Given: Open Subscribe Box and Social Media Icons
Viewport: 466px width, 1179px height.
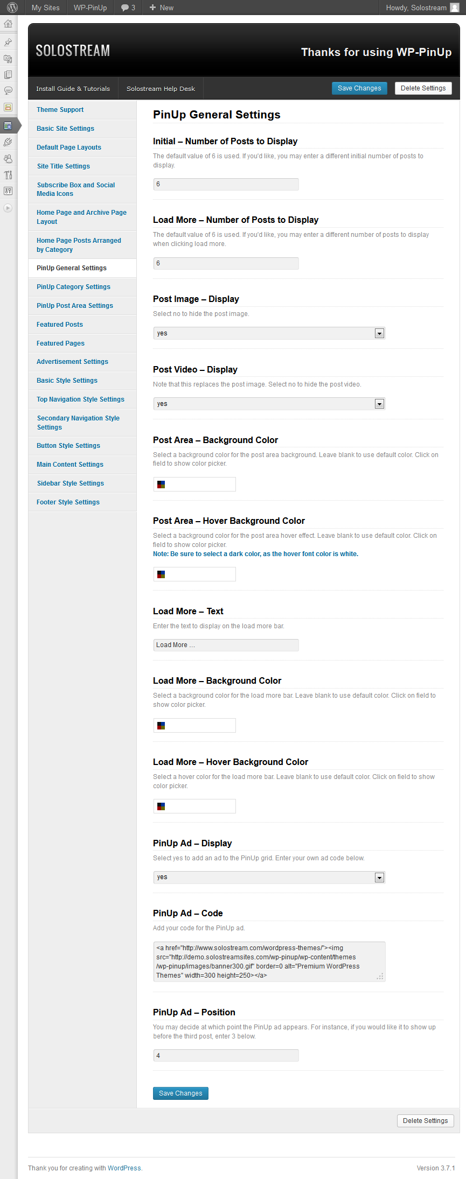Looking at the screenshot, I should pyautogui.click(x=82, y=190).
